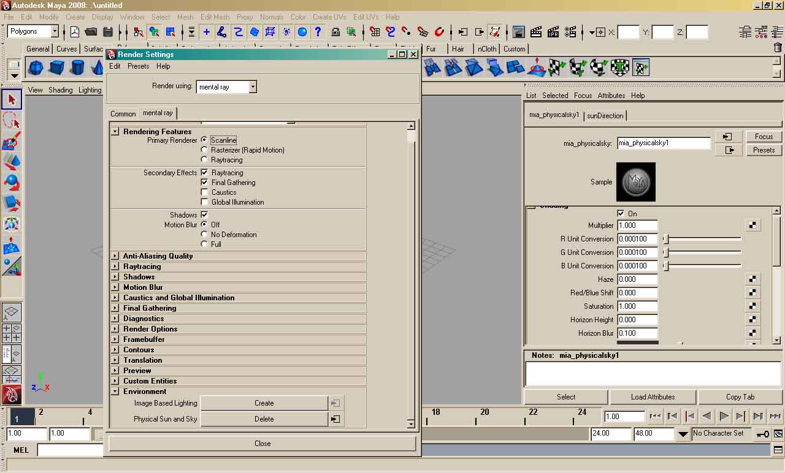This screenshot has height=473, width=785.
Task: Activate the Rotate tool
Action: point(12,183)
